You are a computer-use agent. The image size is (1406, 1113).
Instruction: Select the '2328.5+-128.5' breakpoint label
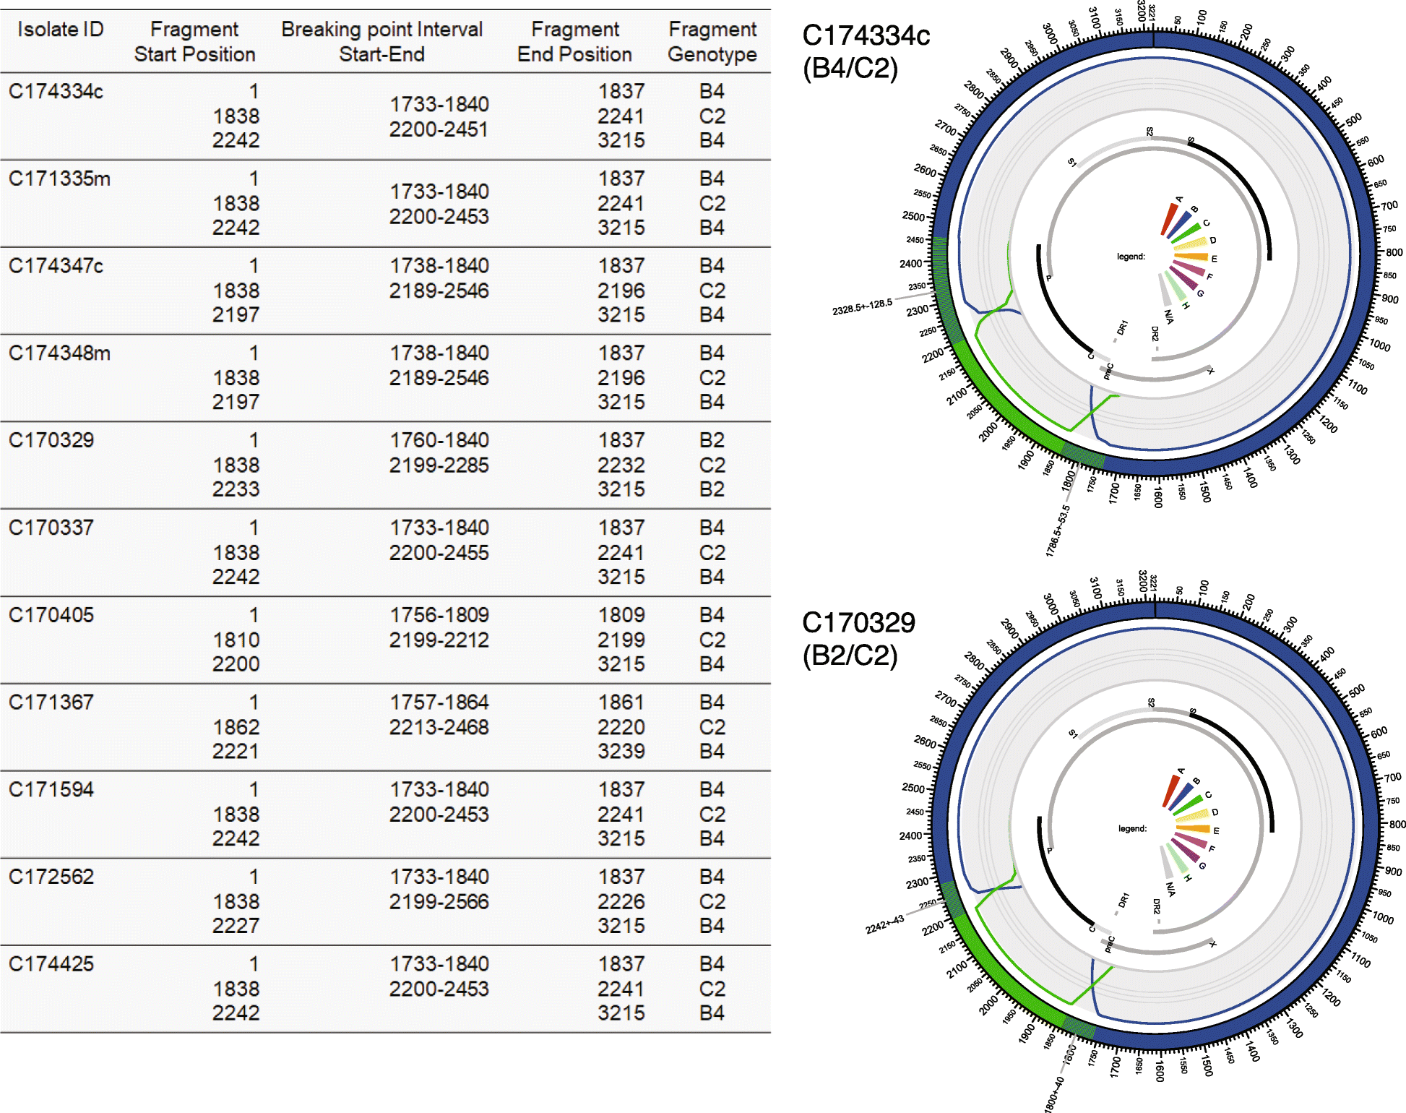coord(862,308)
